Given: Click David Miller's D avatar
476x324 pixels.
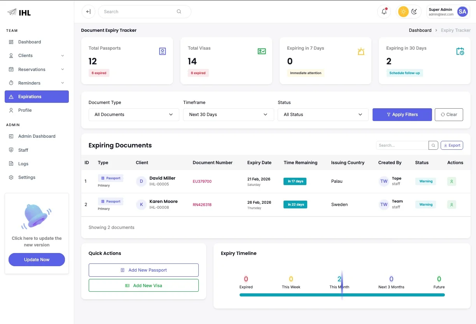Looking at the screenshot, I should [x=141, y=181].
